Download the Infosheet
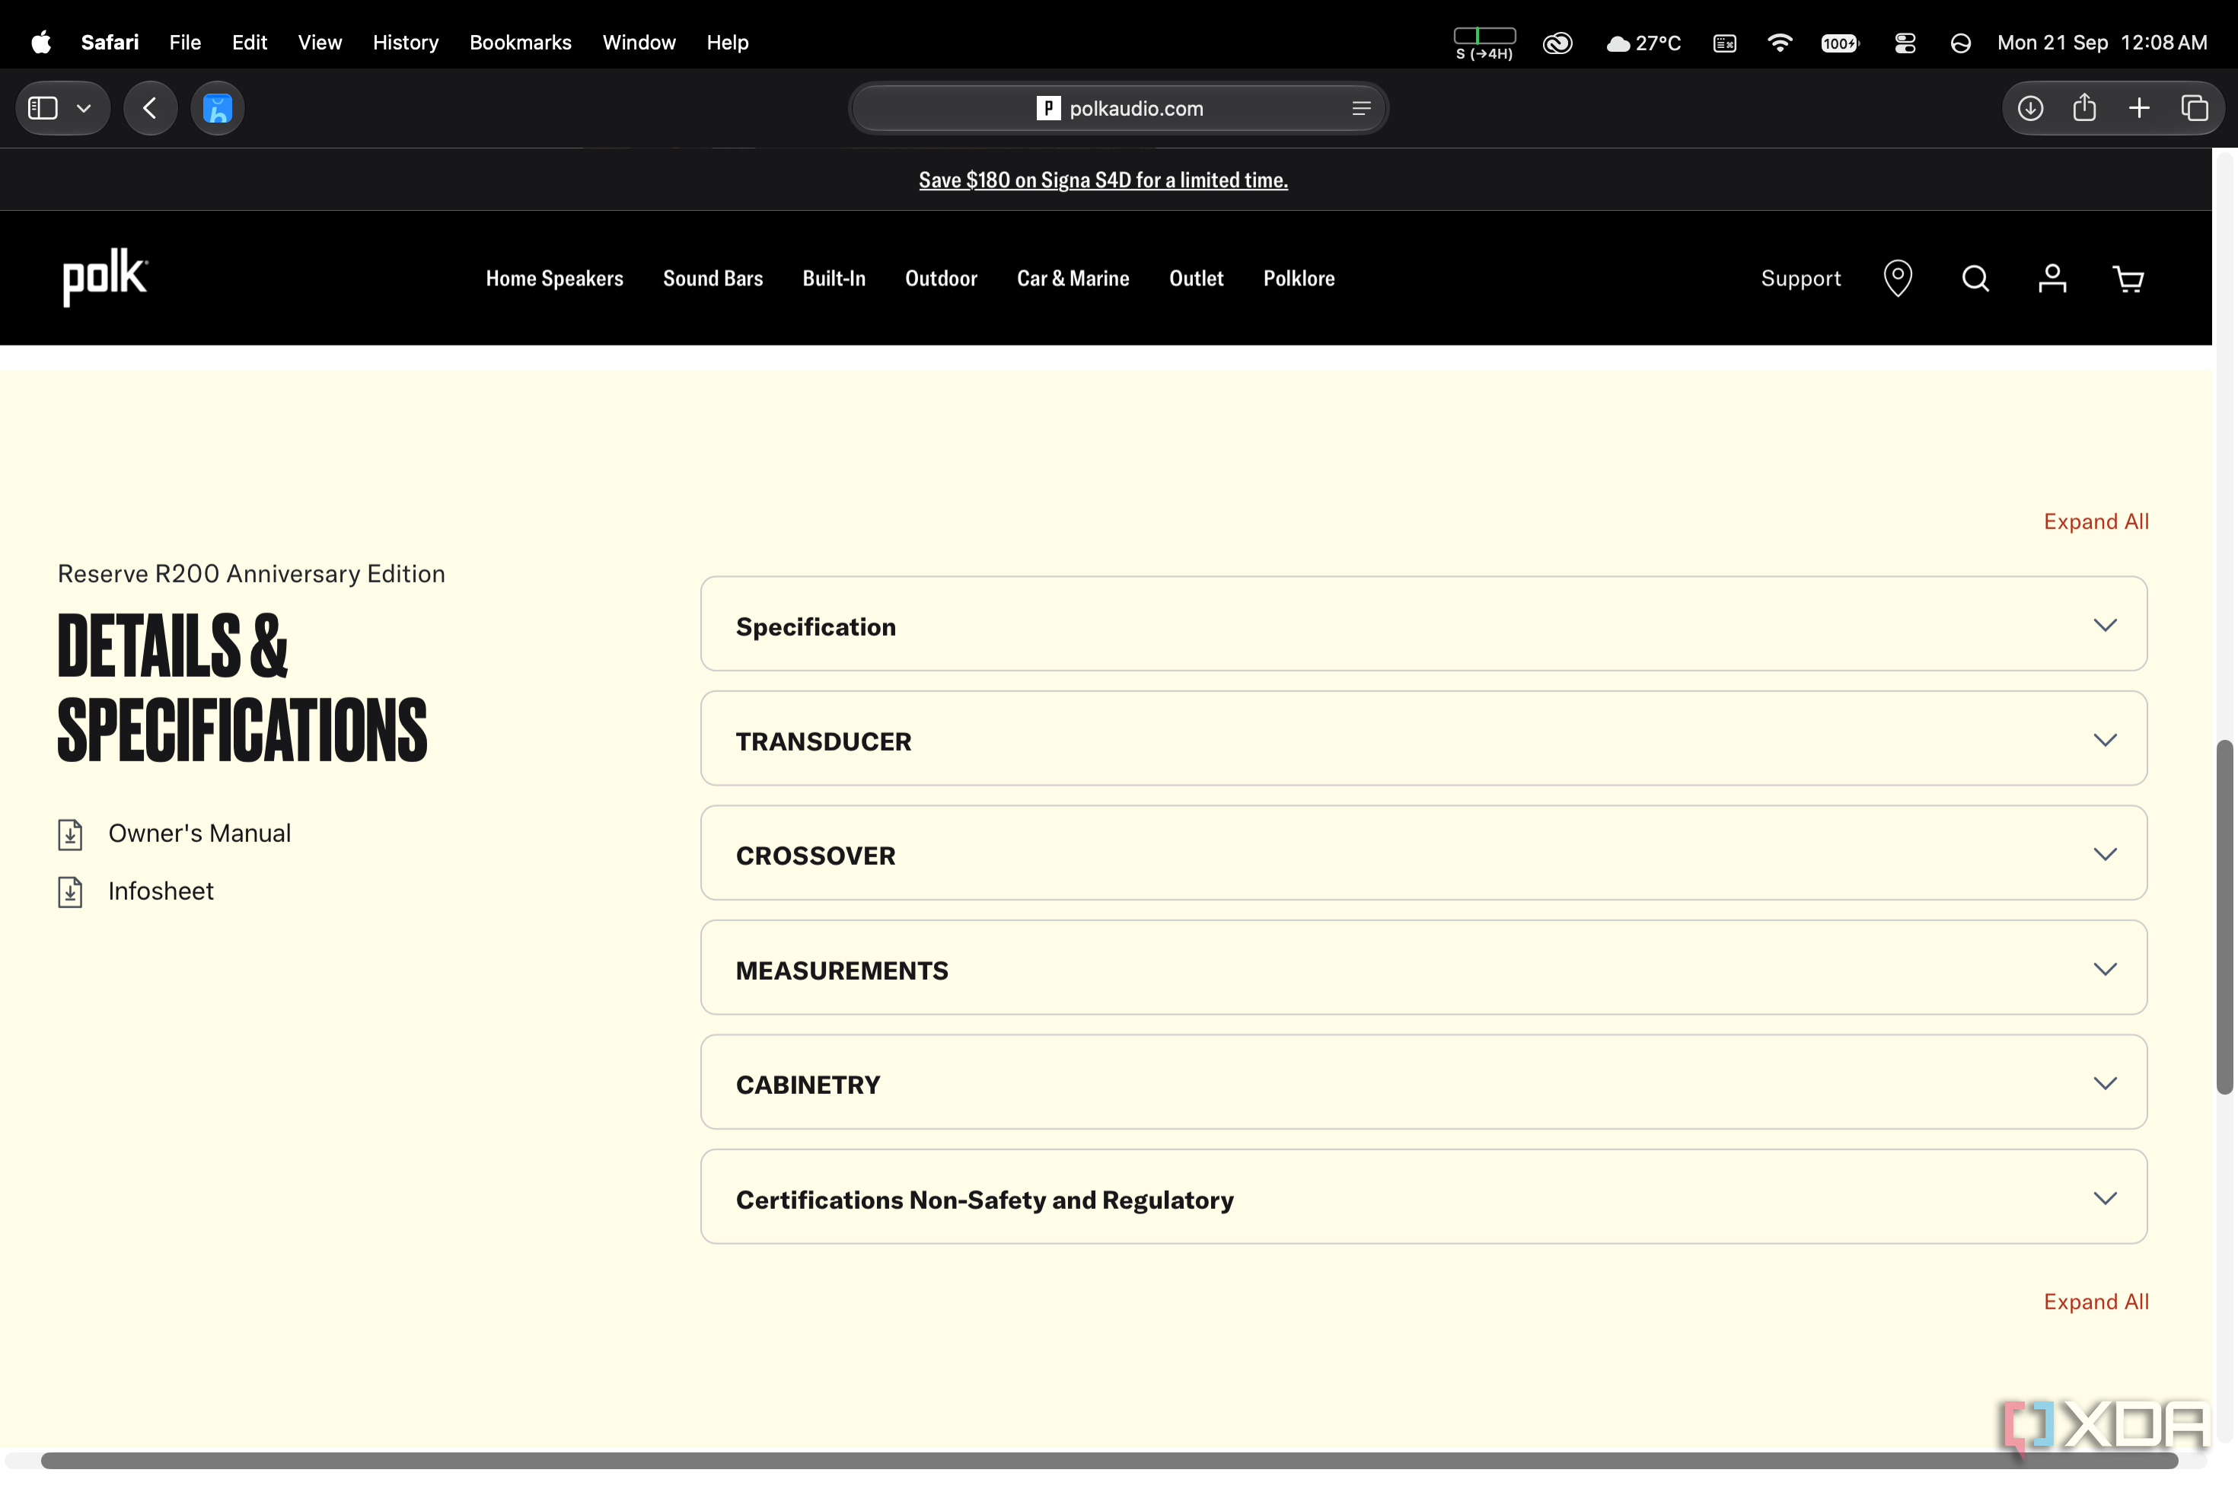The height and width of the screenshot is (1492, 2238). pyautogui.click(x=161, y=891)
